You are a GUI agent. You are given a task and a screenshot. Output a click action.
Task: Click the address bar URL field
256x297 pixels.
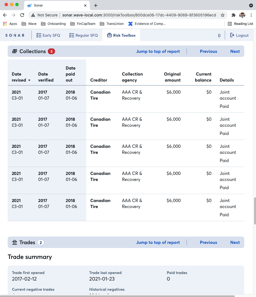tap(139, 15)
